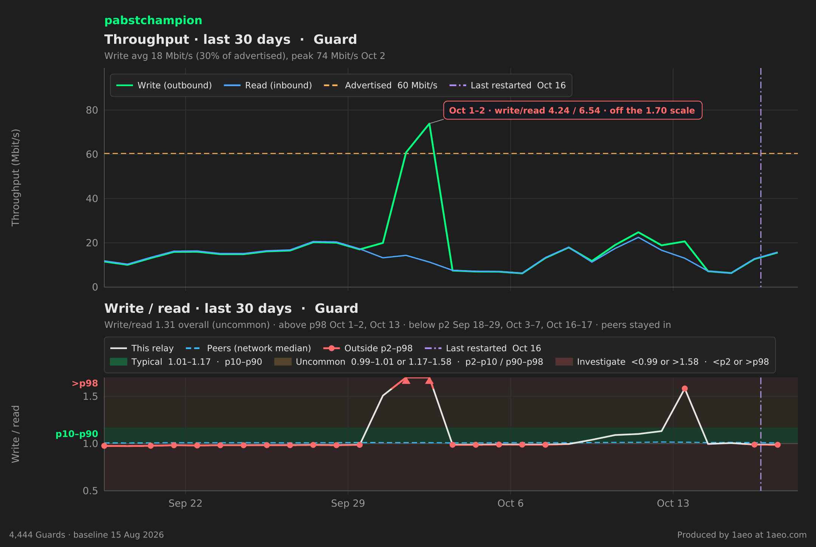Click the Oct 13 x-axis label
The height and width of the screenshot is (547, 816).
(x=673, y=504)
